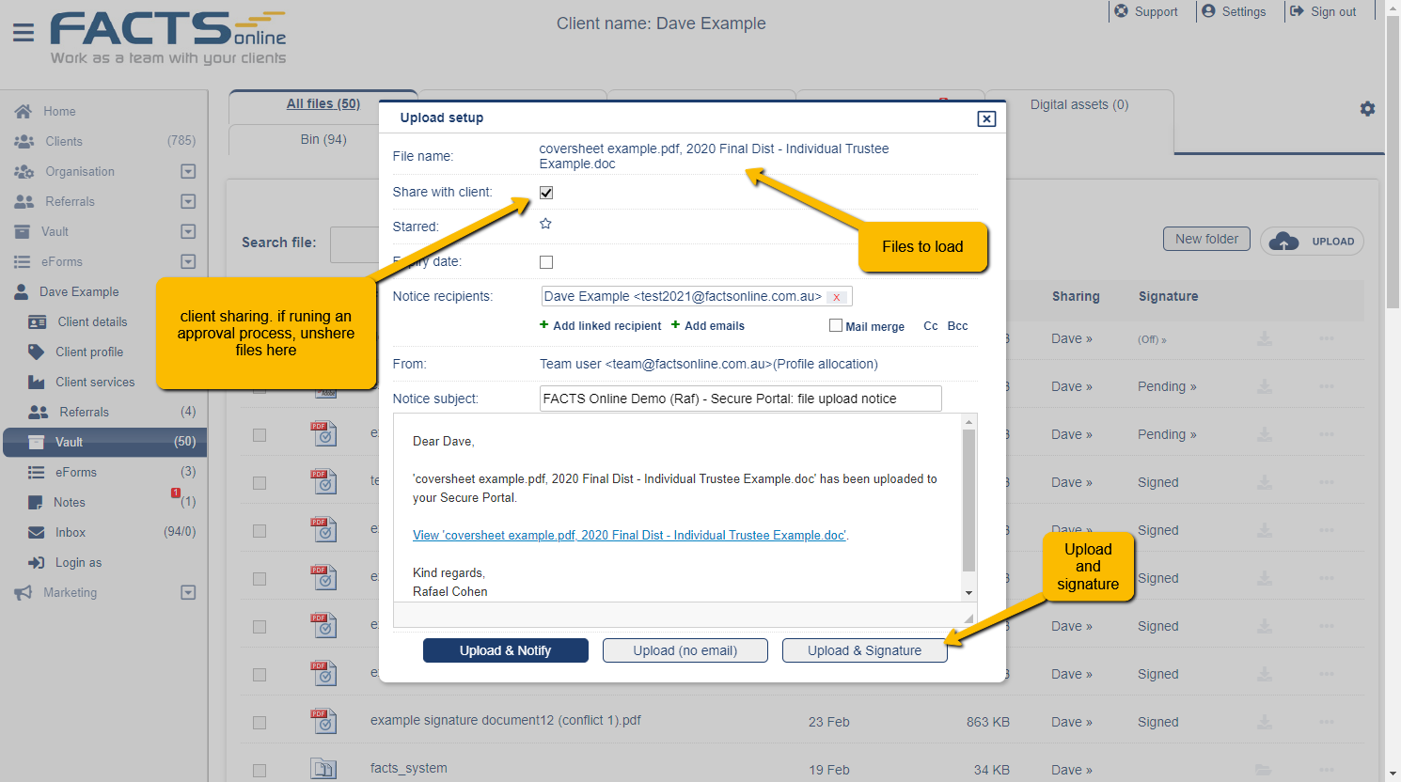Click the Client profile tag icon
This screenshot has height=782, width=1401.
point(37,352)
